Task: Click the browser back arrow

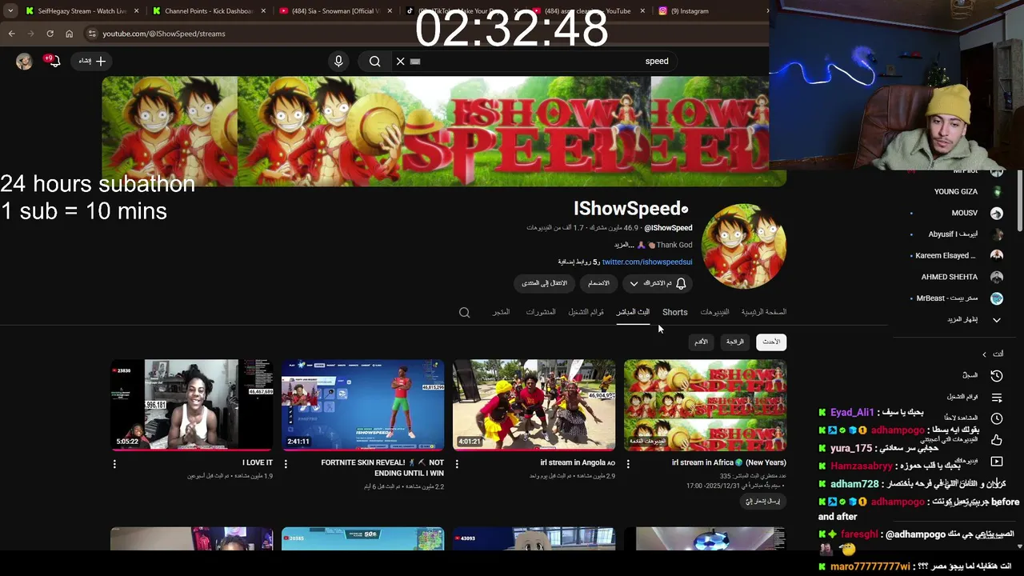Action: coord(11,34)
